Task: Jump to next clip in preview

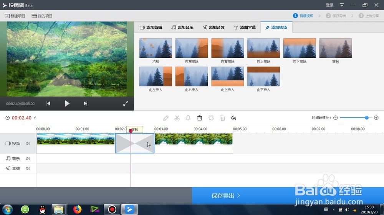Action: point(85,103)
